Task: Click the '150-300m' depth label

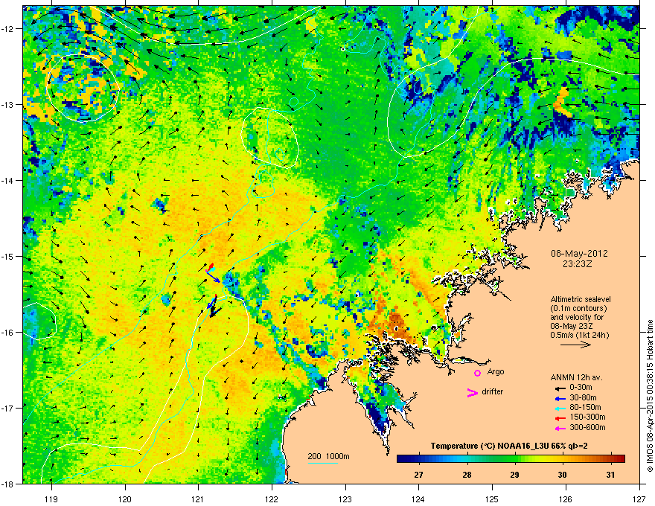Action: pos(587,417)
